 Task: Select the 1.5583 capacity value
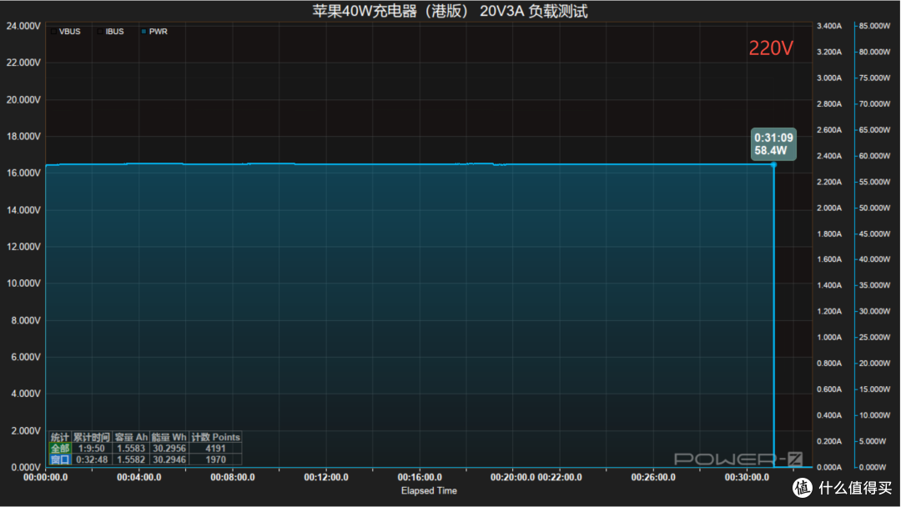[x=131, y=449]
